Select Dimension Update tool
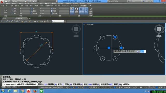The image size is (166, 93). point(50,21)
